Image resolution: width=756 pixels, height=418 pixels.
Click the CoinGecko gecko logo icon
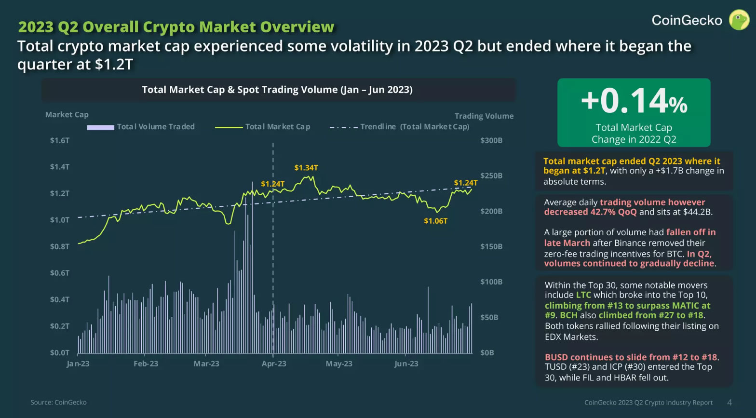click(738, 20)
